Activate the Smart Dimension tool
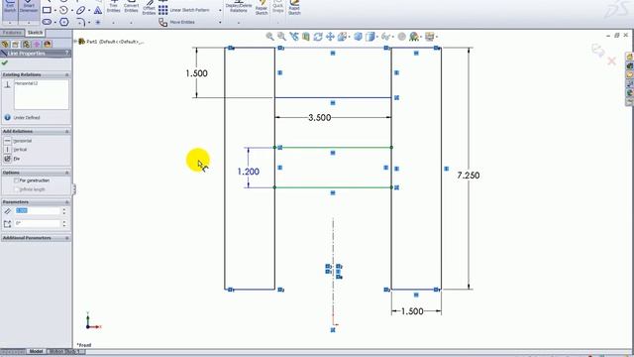Screen dimensions: 634x357 (29, 9)
